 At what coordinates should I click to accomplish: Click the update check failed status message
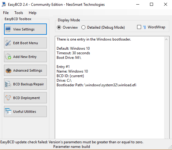[x=72, y=142]
